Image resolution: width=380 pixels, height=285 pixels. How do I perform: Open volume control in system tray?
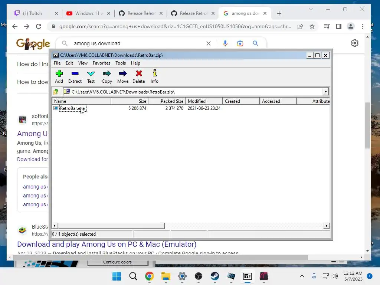pyautogui.click(x=335, y=276)
